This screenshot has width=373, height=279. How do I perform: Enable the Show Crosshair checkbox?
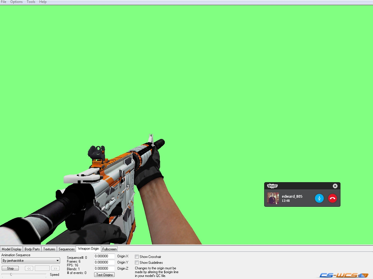(137, 257)
